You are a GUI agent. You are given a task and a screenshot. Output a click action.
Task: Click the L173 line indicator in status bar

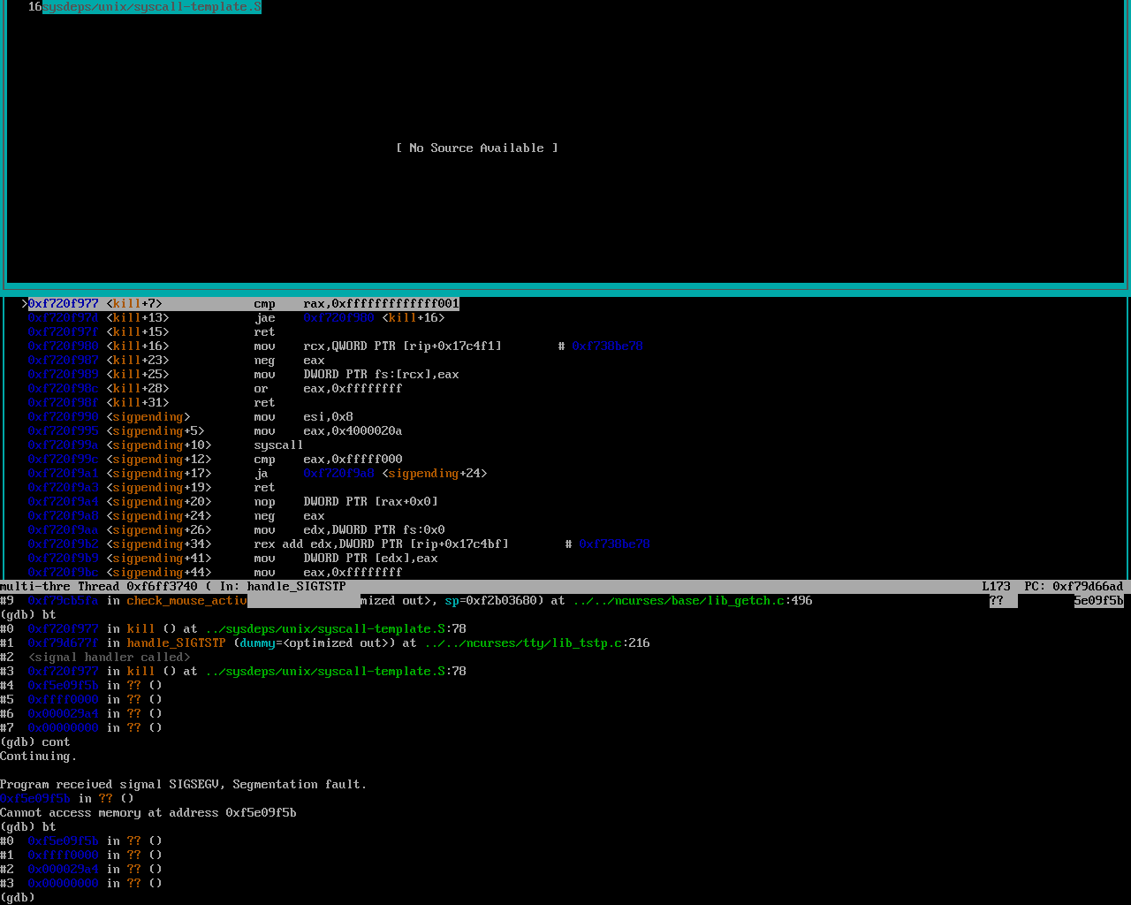996,587
